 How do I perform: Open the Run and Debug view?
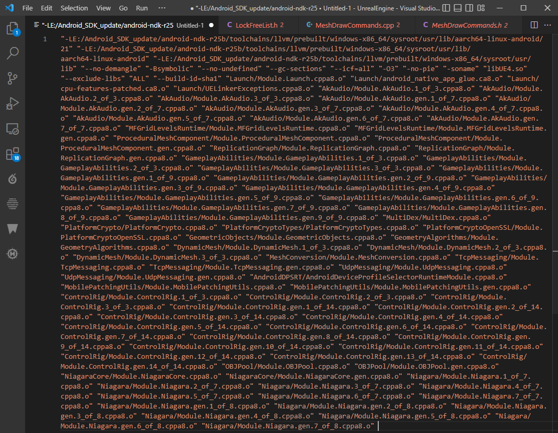tap(13, 103)
